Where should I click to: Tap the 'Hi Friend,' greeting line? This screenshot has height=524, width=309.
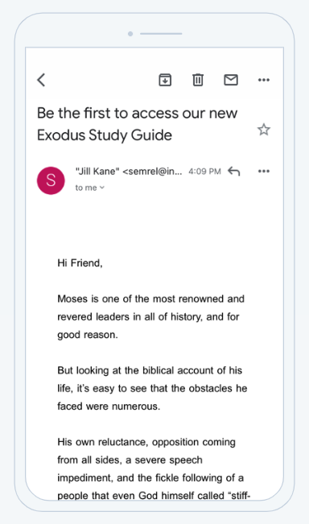pyautogui.click(x=80, y=263)
